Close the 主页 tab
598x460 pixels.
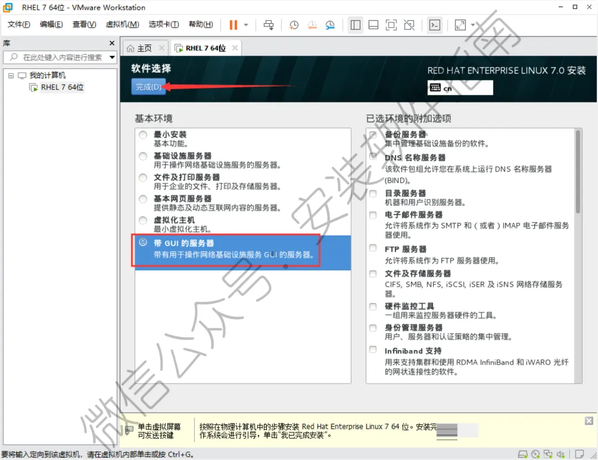pos(162,48)
